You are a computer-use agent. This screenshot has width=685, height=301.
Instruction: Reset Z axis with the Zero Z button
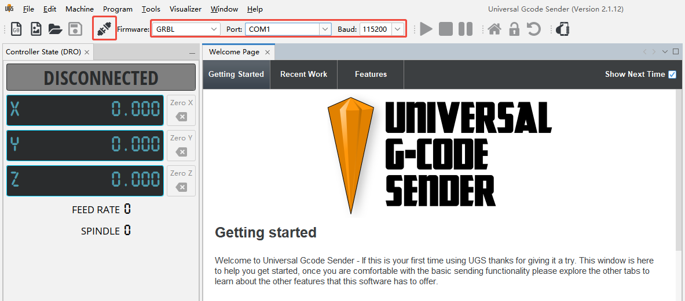(x=181, y=181)
